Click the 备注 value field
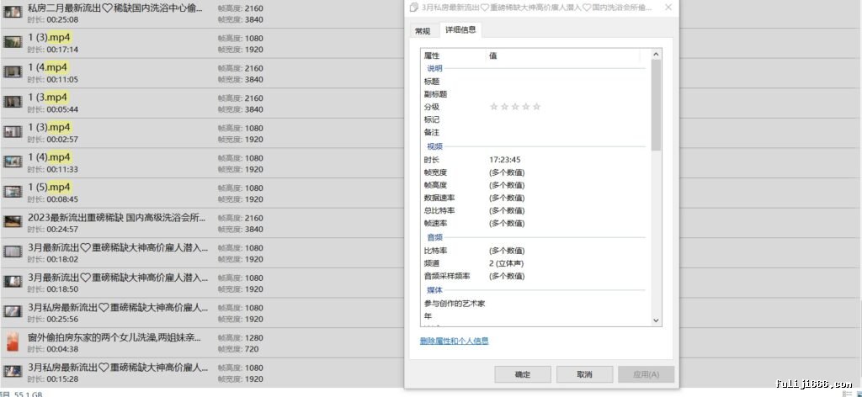 pos(567,132)
